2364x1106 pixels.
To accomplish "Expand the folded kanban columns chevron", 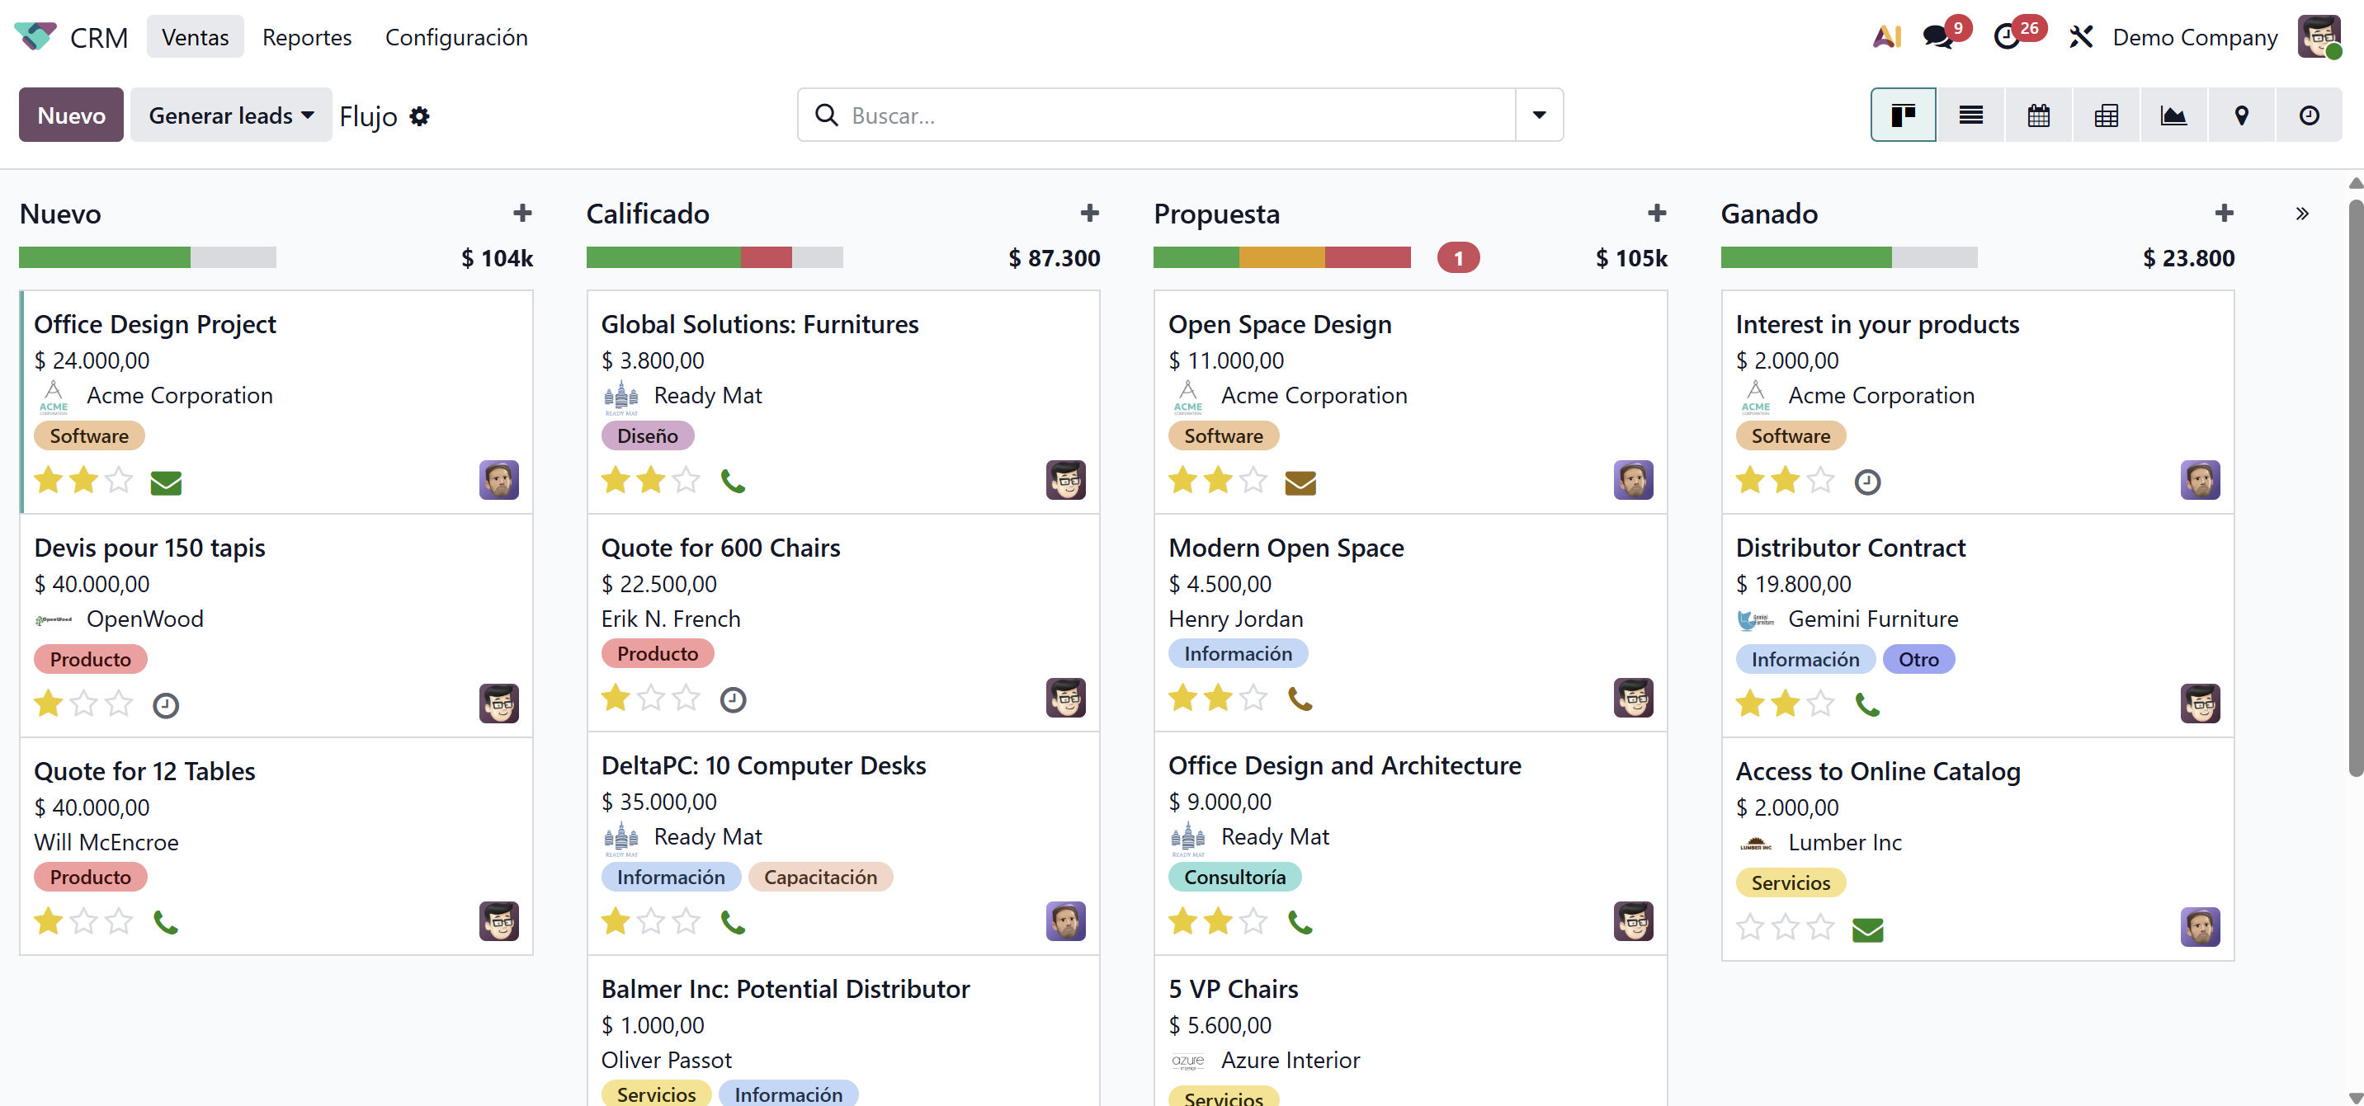I will coord(2301,214).
